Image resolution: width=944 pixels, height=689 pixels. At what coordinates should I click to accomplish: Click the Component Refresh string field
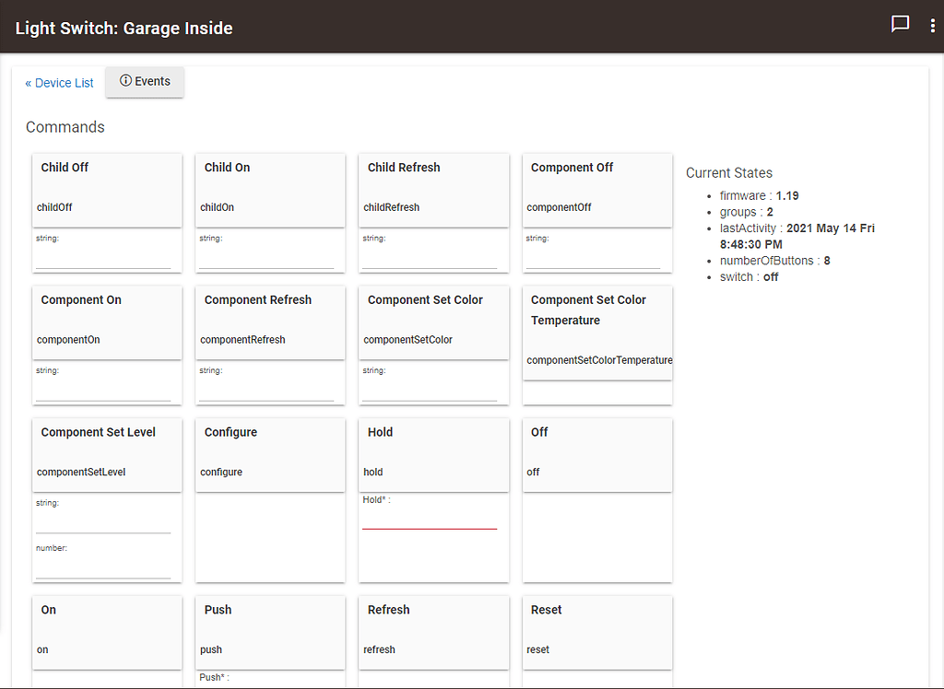pyautogui.click(x=266, y=392)
